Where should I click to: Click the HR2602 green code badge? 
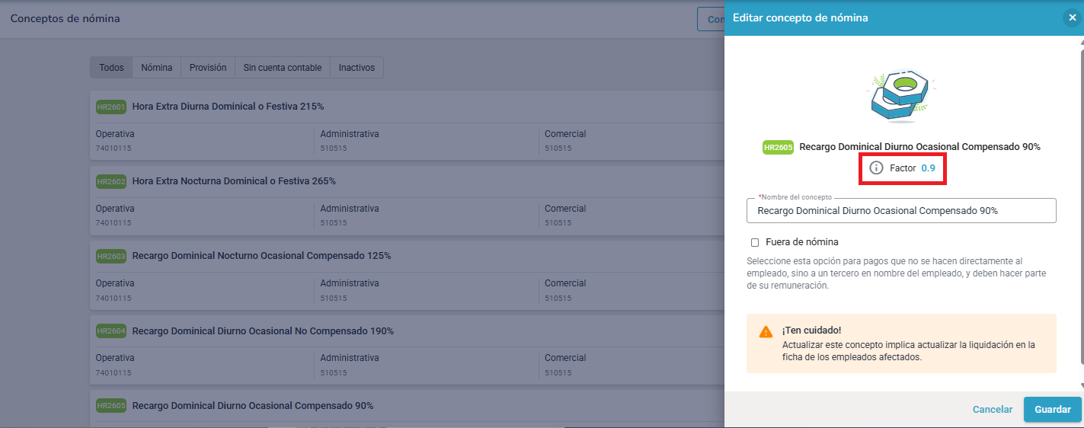[x=111, y=181]
